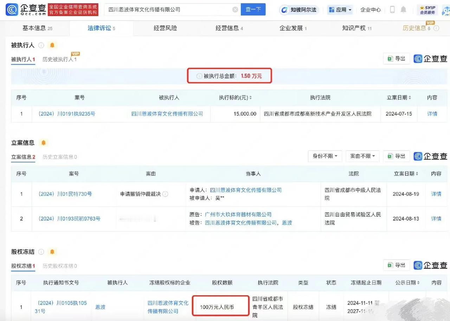The width and height of the screenshot is (450, 321).
Task: Switch to 历史信息 tab
Action: (x=416, y=28)
